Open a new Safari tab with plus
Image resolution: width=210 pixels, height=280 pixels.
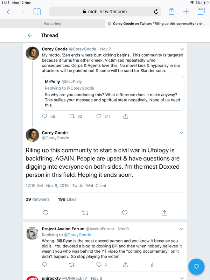pyautogui.click(x=186, y=12)
